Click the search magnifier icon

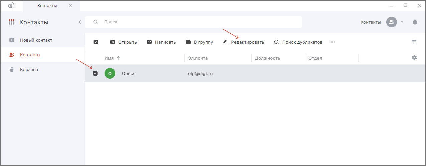tap(95, 22)
